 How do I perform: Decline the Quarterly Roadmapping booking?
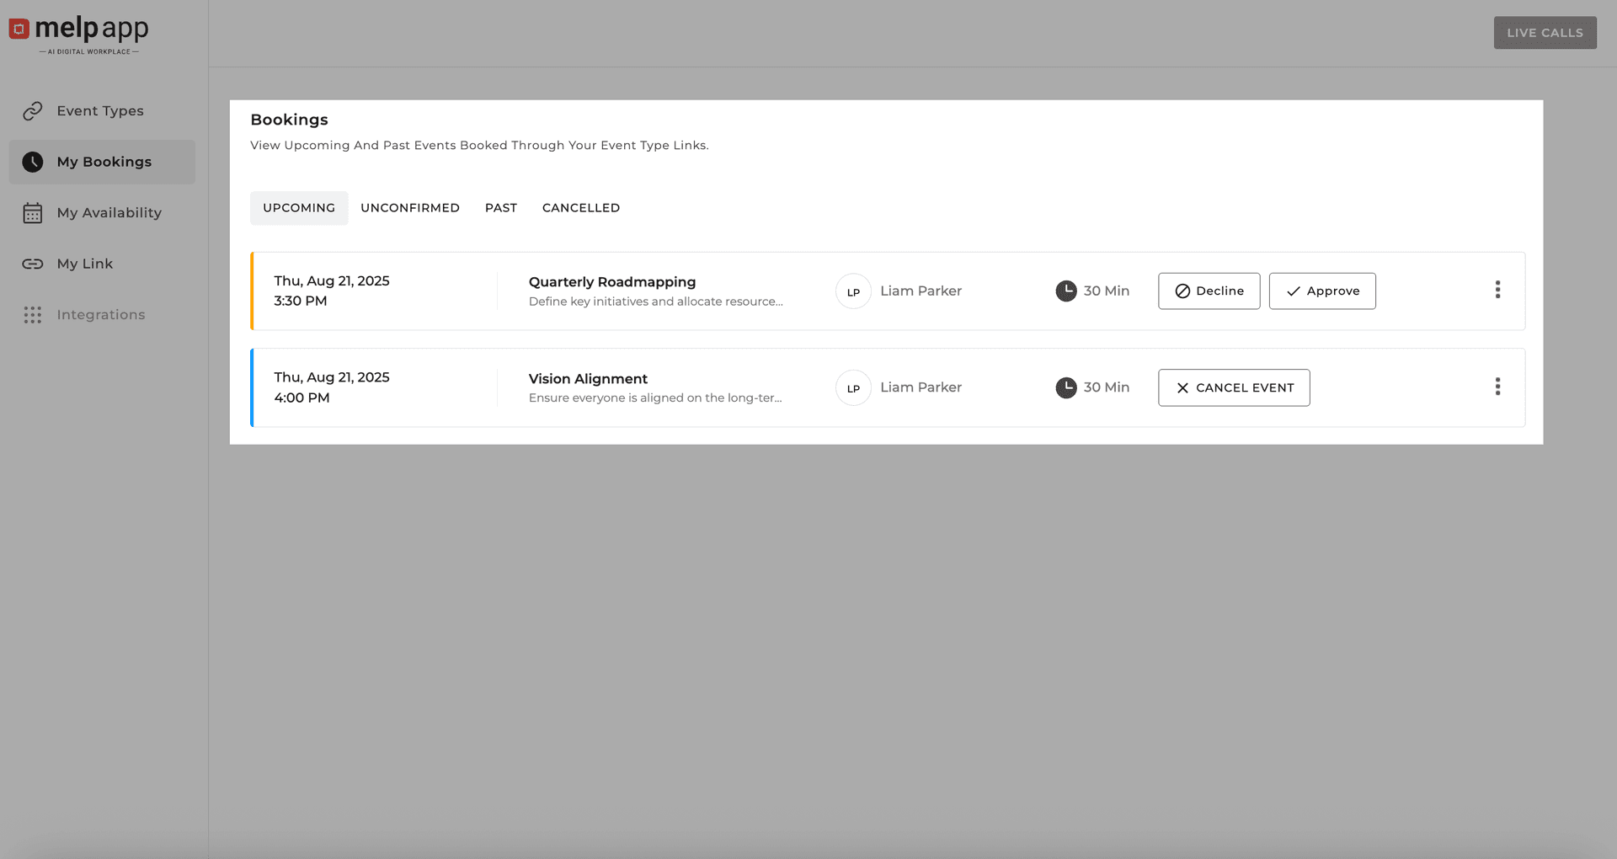[1209, 291]
